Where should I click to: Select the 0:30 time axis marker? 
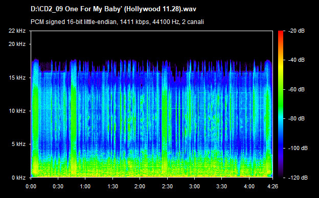[58, 186]
